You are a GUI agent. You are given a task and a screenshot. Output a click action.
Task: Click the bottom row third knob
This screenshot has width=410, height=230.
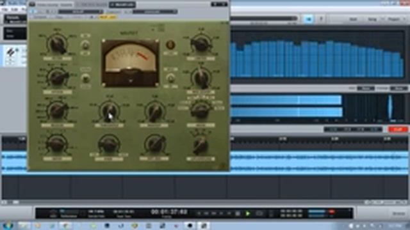click(x=154, y=144)
